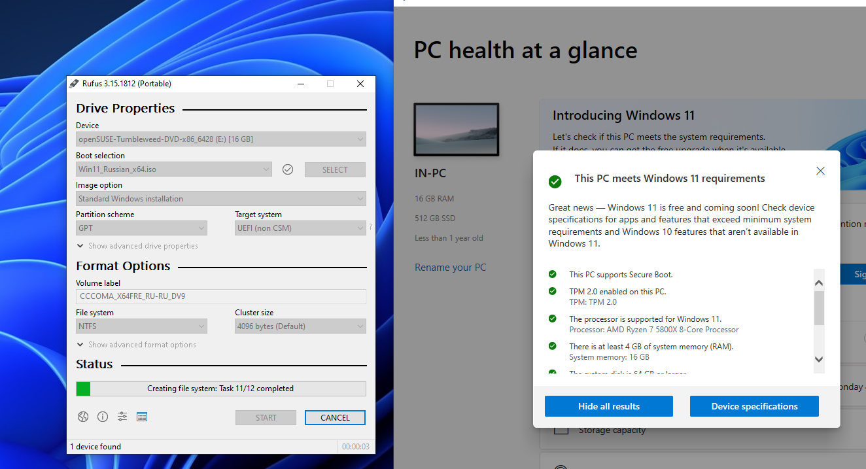
Task: Click 'Storage capacity' in PC Health window
Action: 612,430
